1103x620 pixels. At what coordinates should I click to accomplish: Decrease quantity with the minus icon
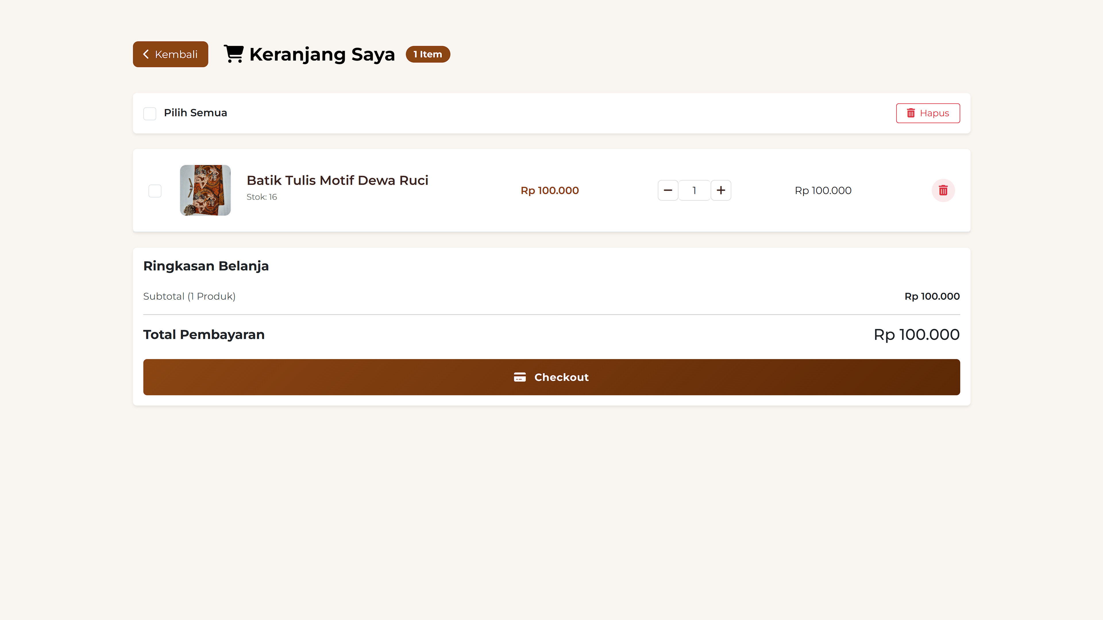click(x=668, y=190)
